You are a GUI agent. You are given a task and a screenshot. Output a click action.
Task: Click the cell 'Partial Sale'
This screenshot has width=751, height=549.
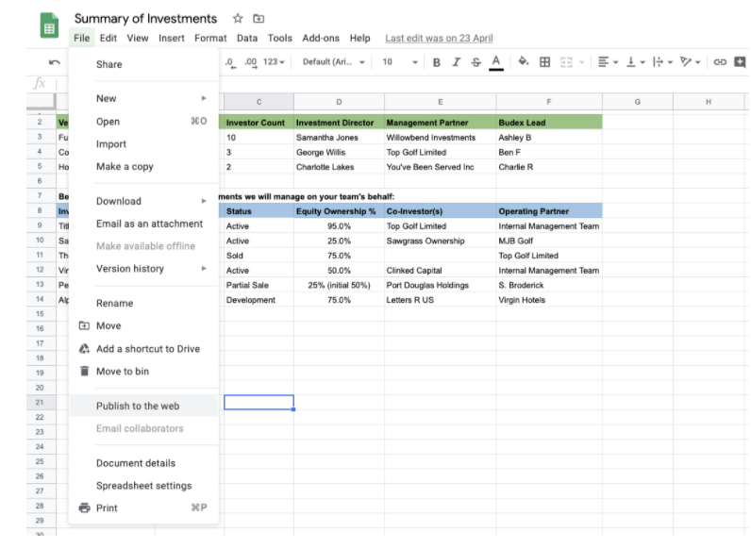tap(259, 285)
